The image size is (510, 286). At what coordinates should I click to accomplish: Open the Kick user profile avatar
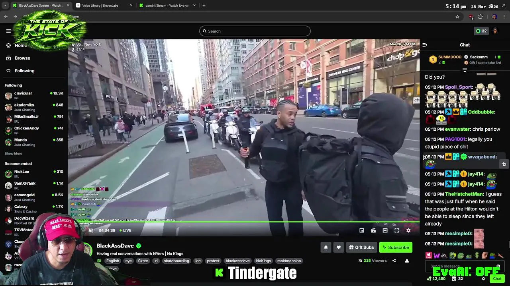point(495,31)
